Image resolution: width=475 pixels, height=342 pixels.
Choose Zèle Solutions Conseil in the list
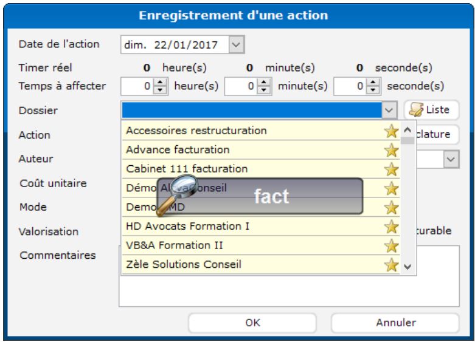point(184,265)
